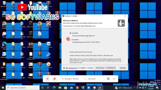Open the Black Panther desktop file

(x=31, y=56)
